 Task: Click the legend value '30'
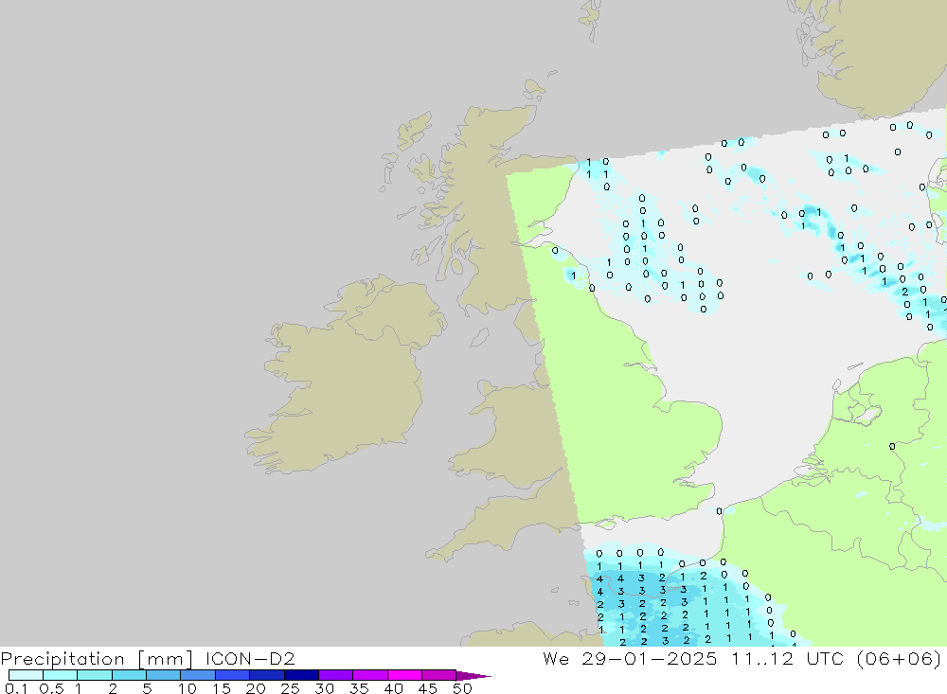(x=324, y=688)
